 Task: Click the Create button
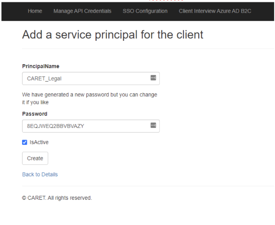pos(35,158)
